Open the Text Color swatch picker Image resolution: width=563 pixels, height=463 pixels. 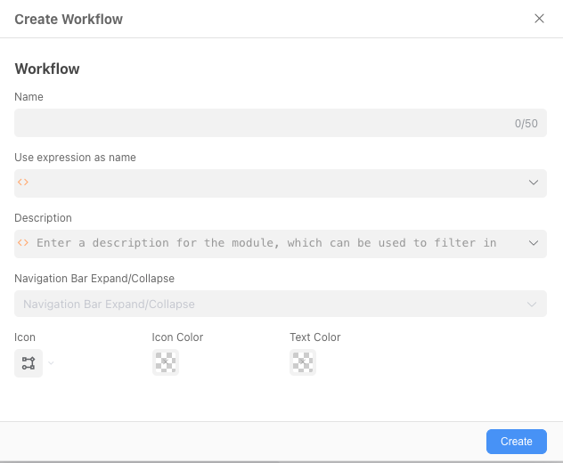point(303,362)
